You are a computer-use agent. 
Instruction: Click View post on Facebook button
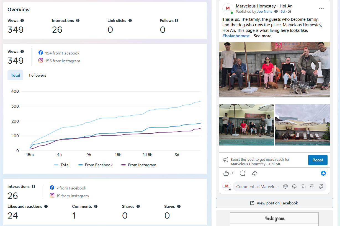click(274, 203)
